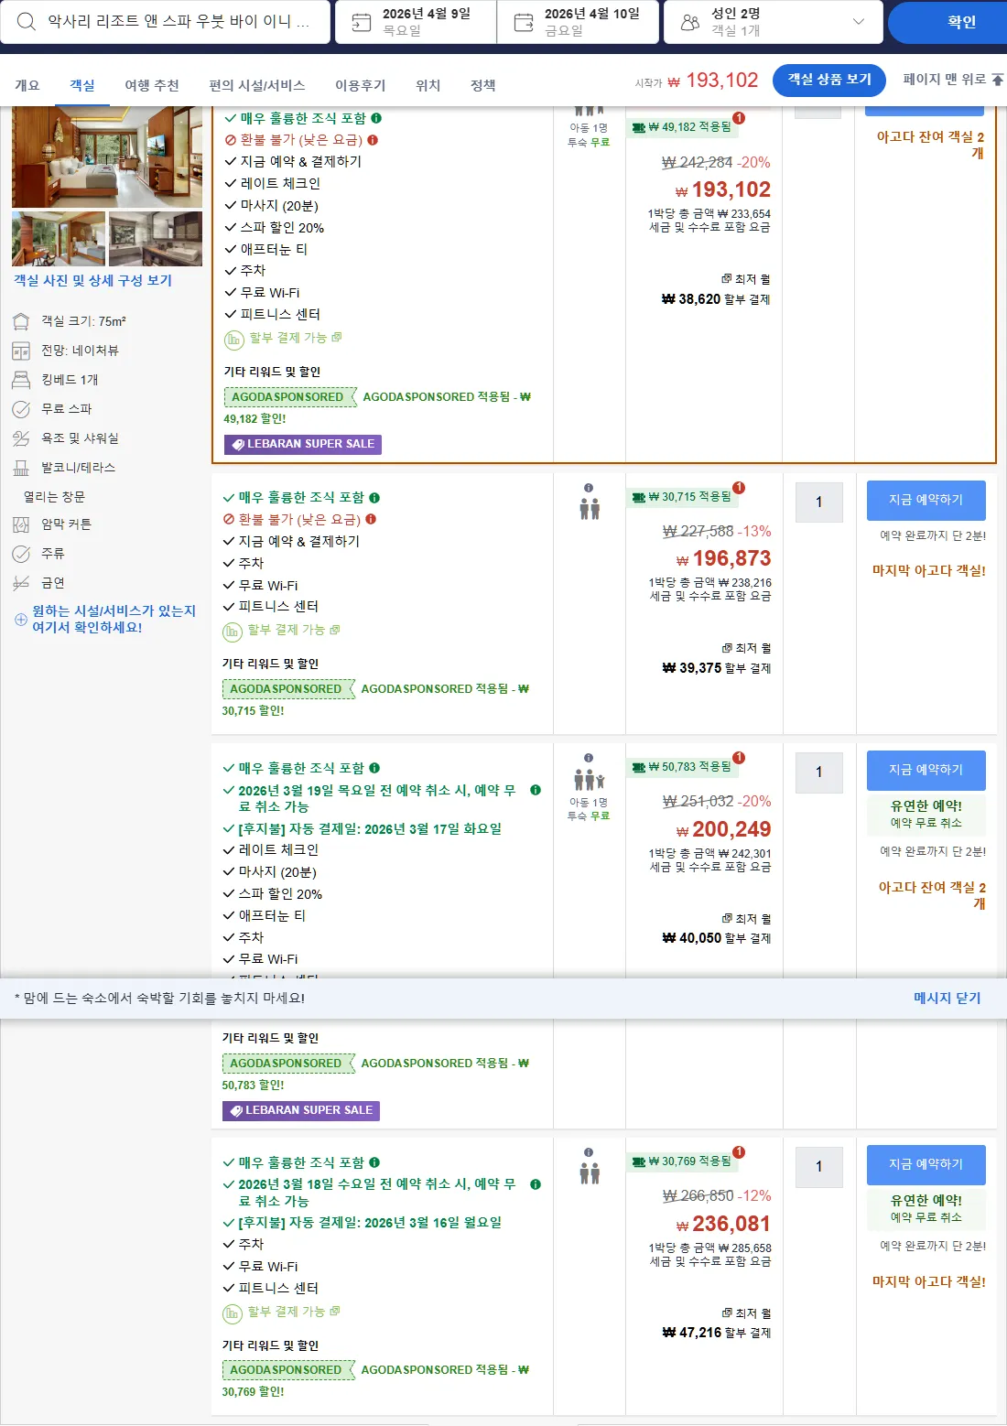Click info icon beside first 매우 훌륭한 조식 포함
Viewport: 1007px width, 1426px height.
[x=376, y=118]
